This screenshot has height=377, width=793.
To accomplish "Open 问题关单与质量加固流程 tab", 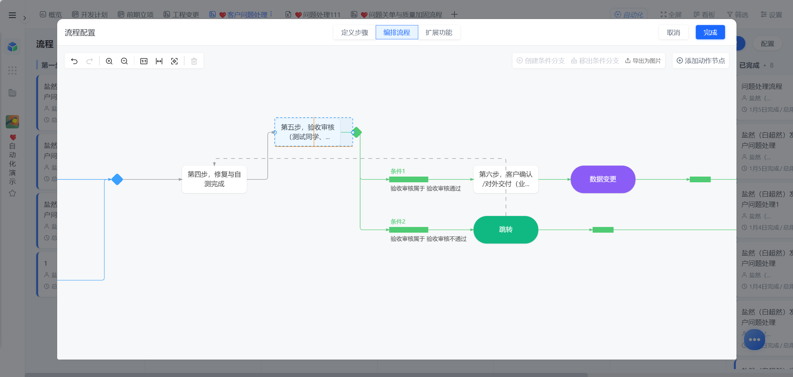I will coord(396,15).
